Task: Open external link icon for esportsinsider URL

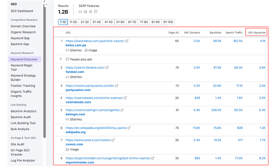Action: pos(153,158)
